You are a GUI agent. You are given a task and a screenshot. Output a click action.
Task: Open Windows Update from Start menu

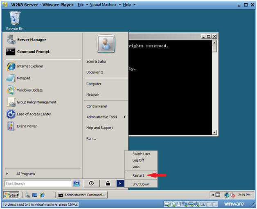25,90
